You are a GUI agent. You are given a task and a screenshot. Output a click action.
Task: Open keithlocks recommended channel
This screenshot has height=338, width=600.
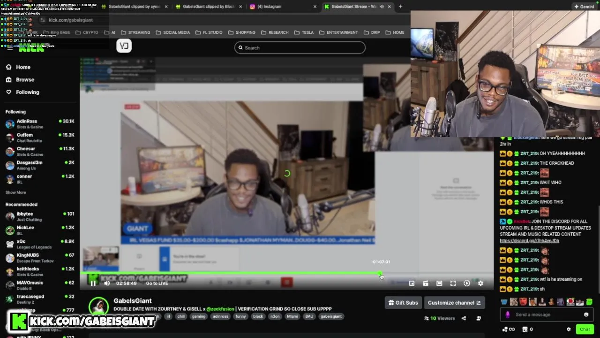40,271
